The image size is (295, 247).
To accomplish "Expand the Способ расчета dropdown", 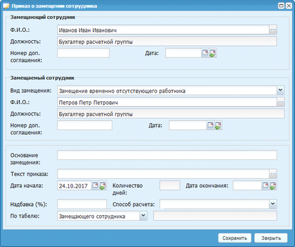I will point(273,204).
